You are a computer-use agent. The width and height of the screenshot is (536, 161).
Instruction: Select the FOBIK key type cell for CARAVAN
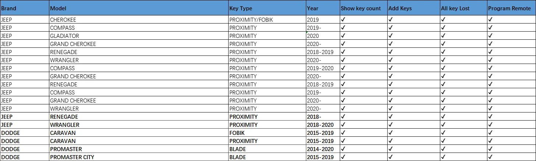pos(237,133)
